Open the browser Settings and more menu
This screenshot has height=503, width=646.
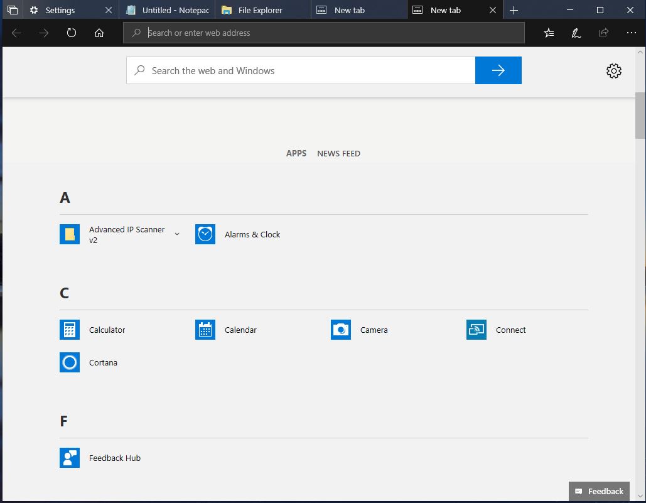[631, 33]
